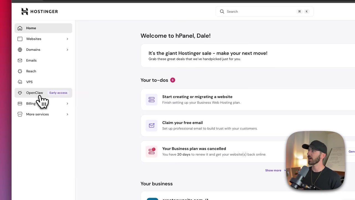The width and height of the screenshot is (355, 200).
Task: Expand the More services chevron
Action: point(67,114)
